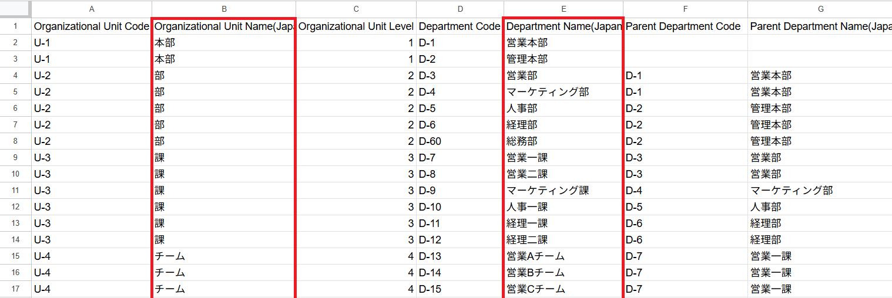
Task: Select row 17 header number
Action: tap(15, 289)
